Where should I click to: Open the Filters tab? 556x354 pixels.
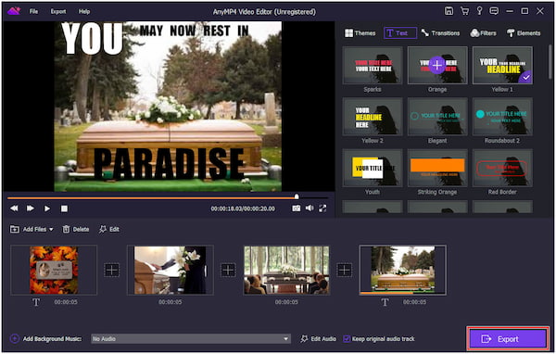(x=483, y=33)
